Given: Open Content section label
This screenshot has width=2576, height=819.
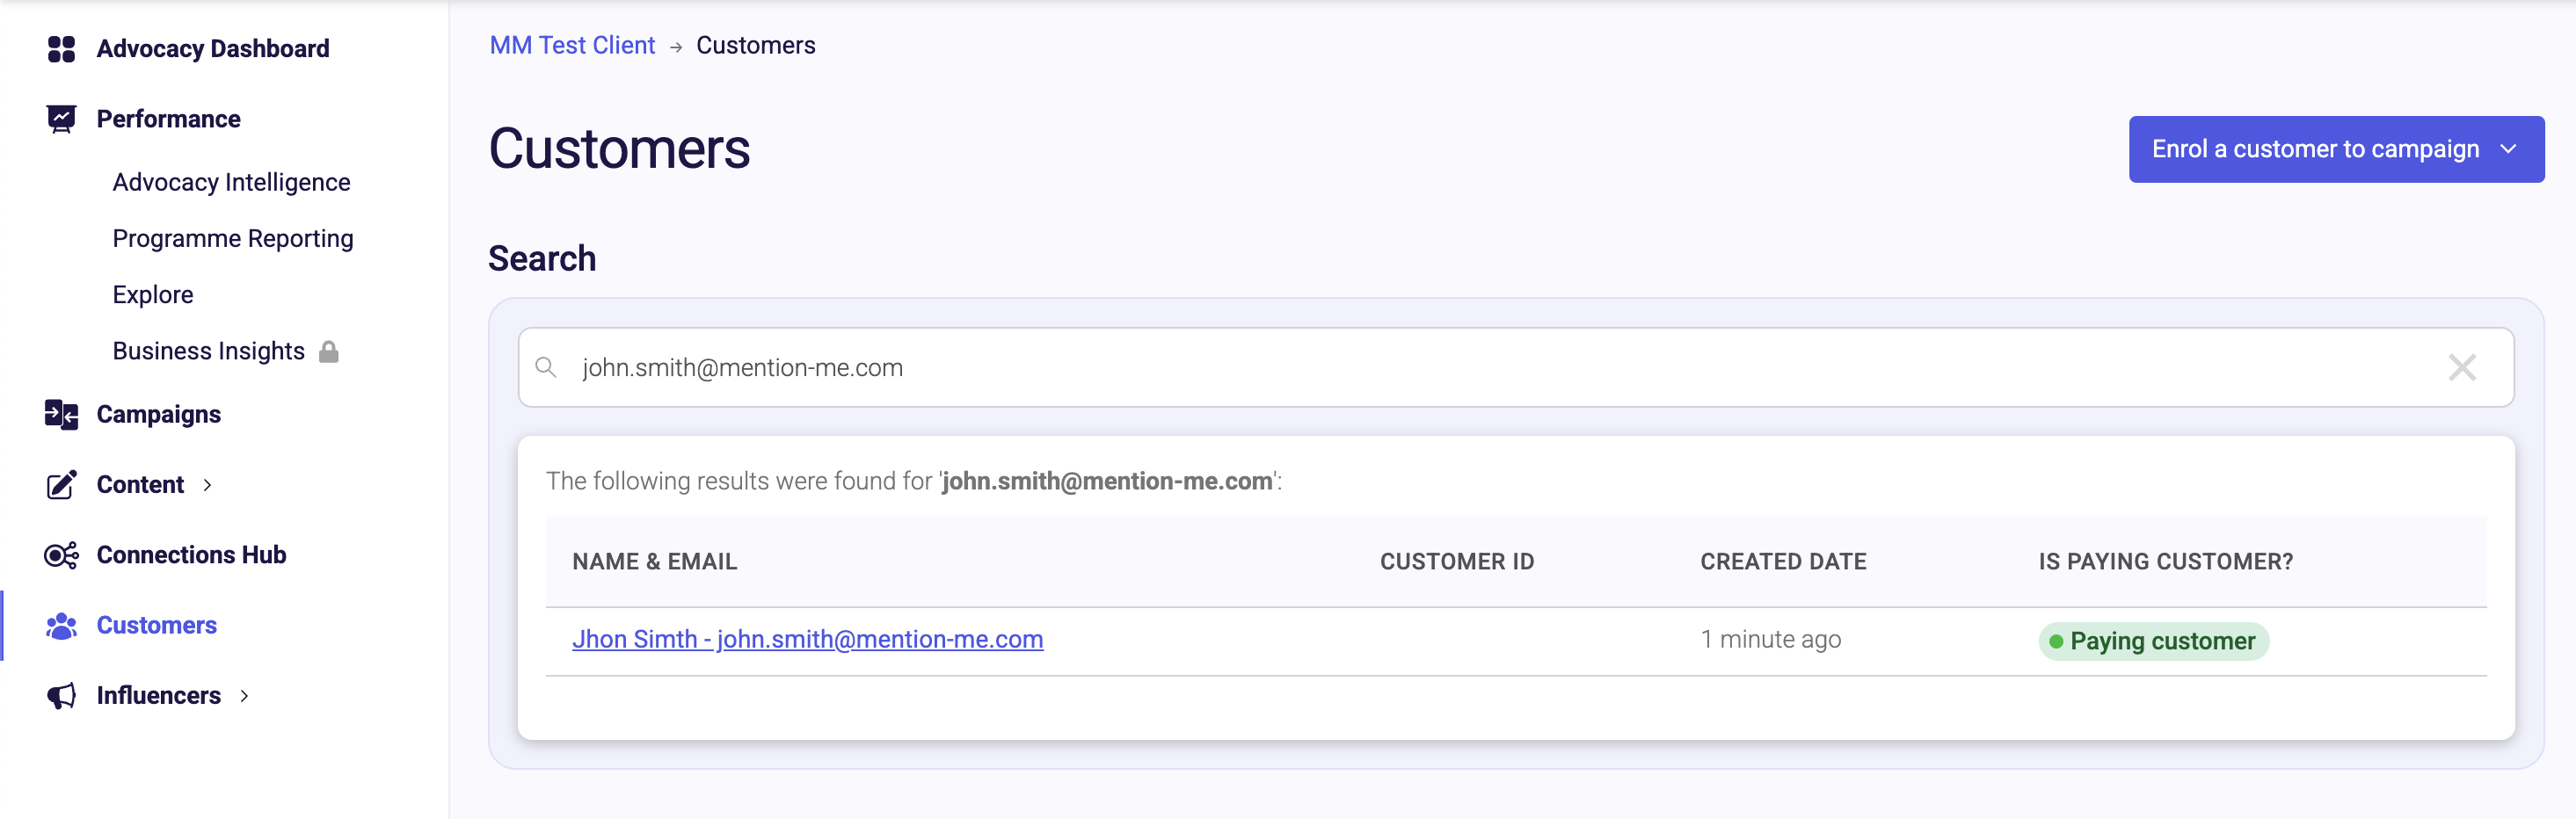Looking at the screenshot, I should [x=140, y=485].
